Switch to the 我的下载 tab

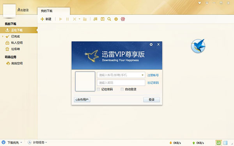coord(53,11)
